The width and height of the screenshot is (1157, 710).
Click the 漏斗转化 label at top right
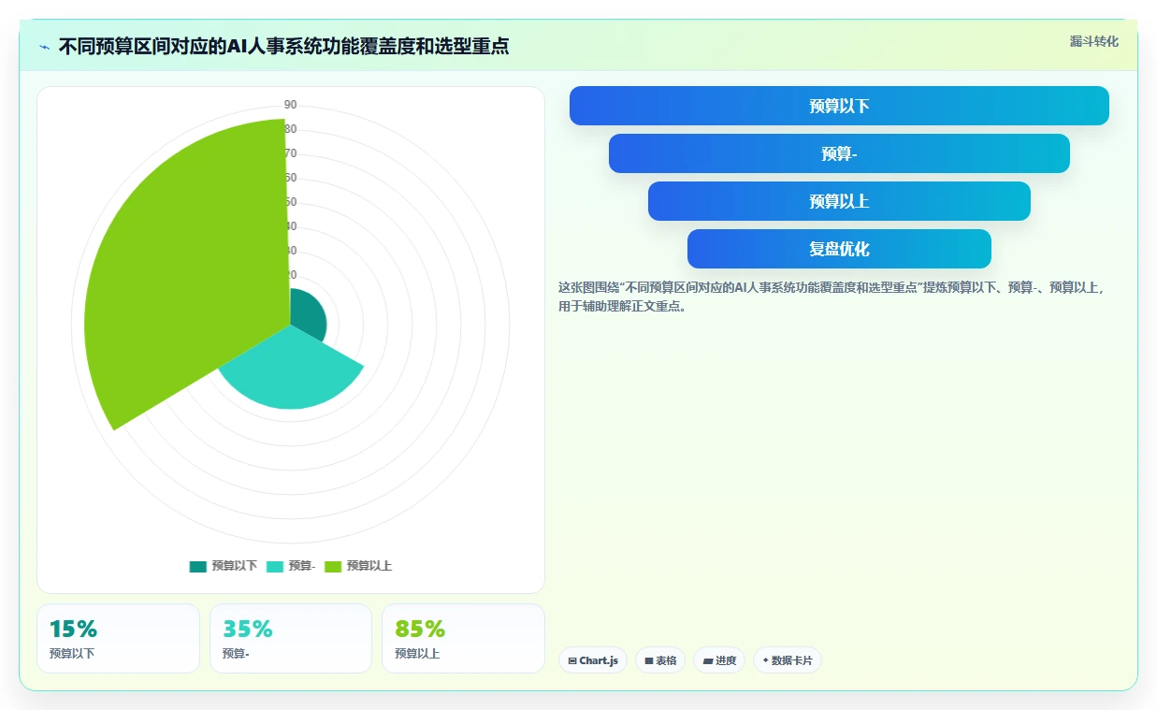click(x=1093, y=41)
